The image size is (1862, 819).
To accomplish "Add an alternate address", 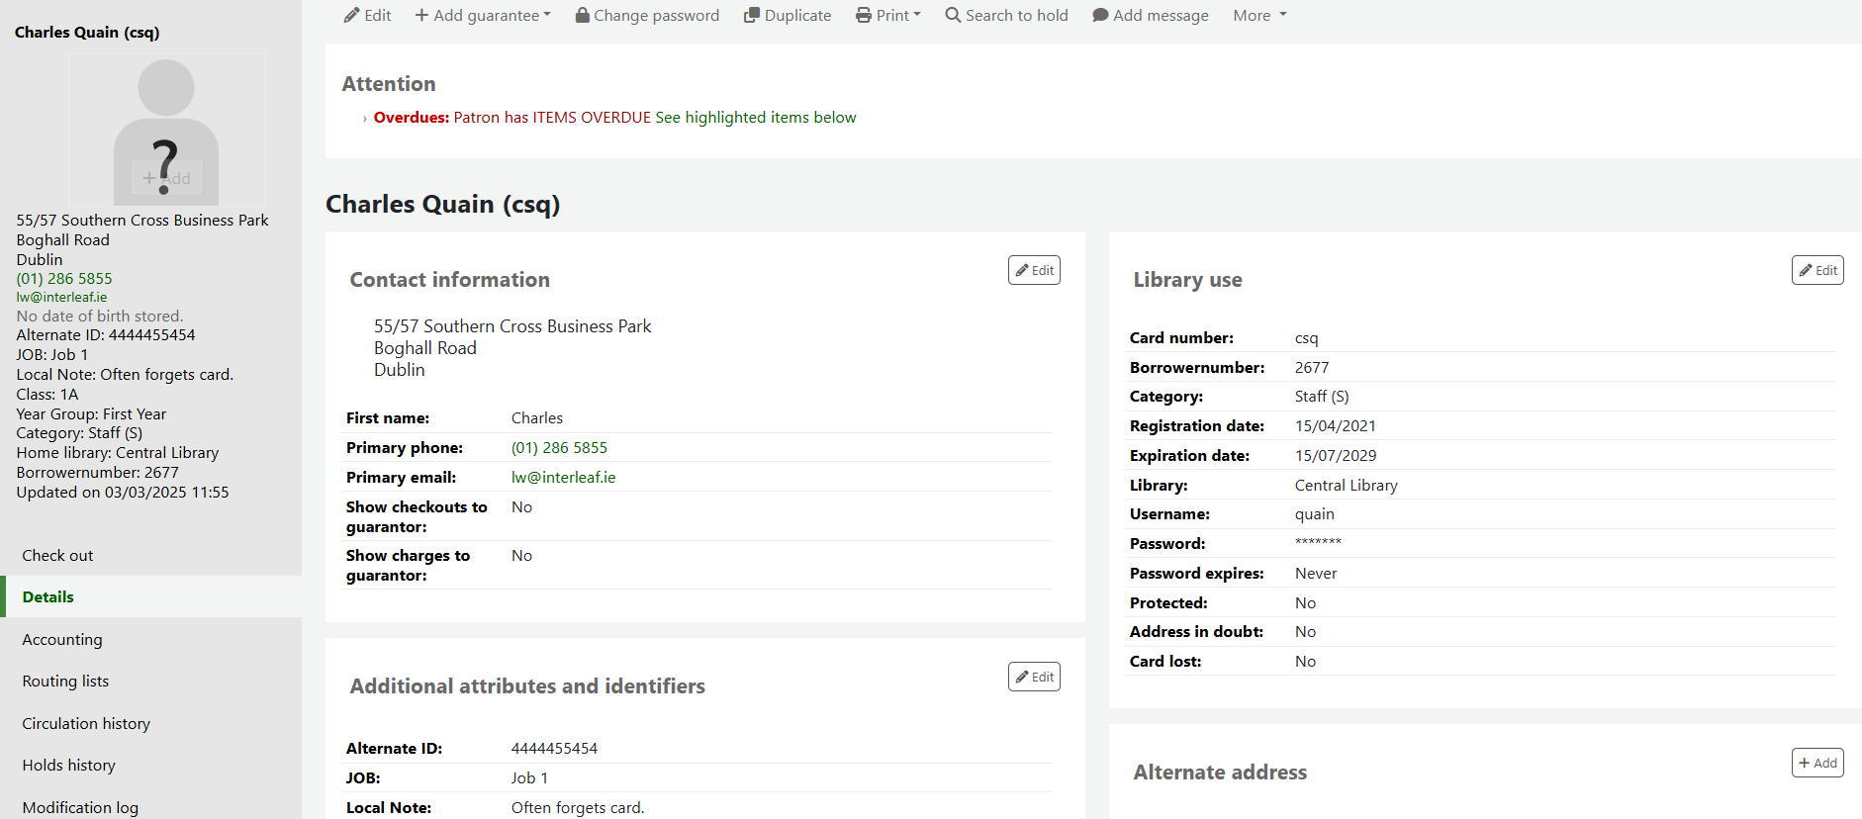I will tap(1817, 763).
